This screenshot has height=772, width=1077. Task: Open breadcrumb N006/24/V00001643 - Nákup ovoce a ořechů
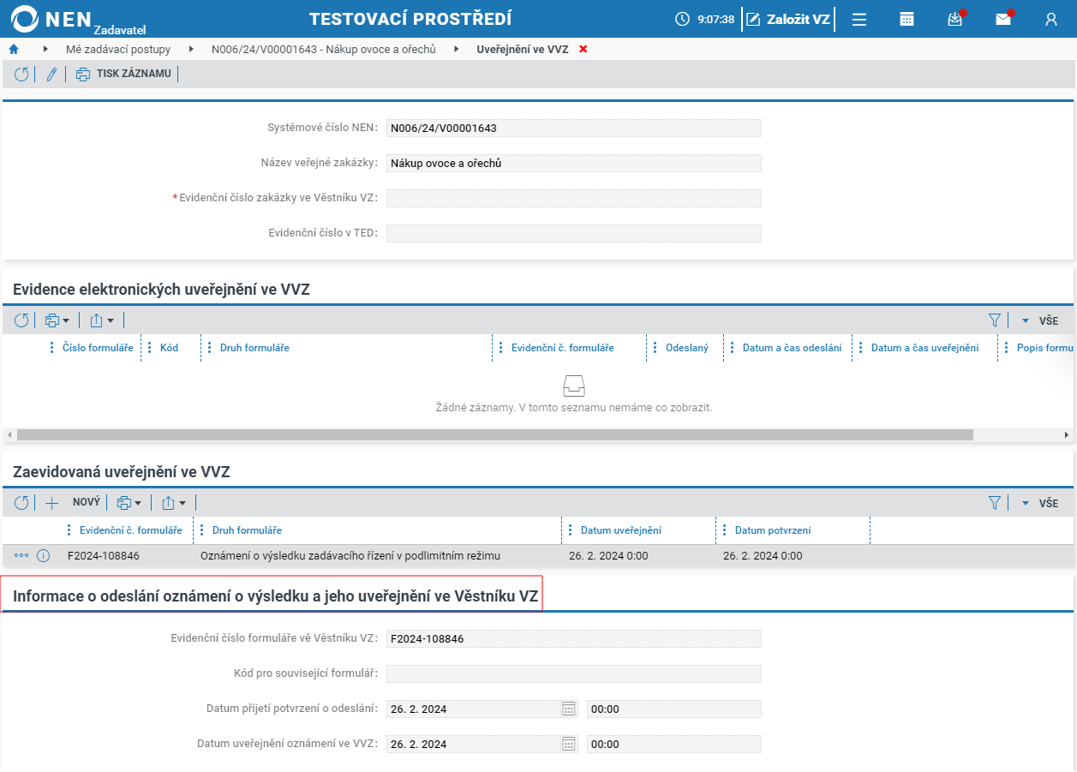point(324,50)
